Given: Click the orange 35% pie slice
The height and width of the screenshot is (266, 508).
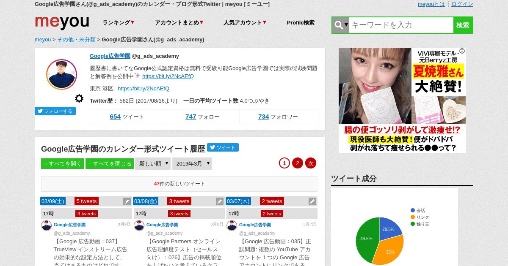Looking at the screenshot, I should (389, 250).
